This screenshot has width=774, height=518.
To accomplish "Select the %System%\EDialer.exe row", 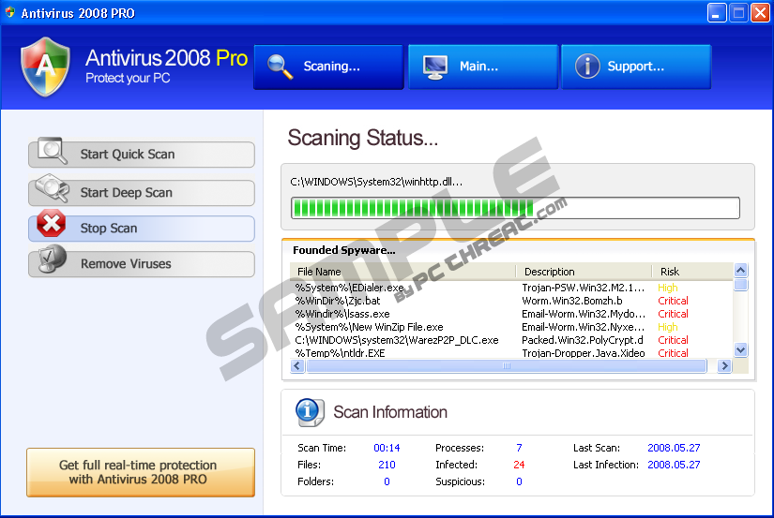I will (511, 288).
